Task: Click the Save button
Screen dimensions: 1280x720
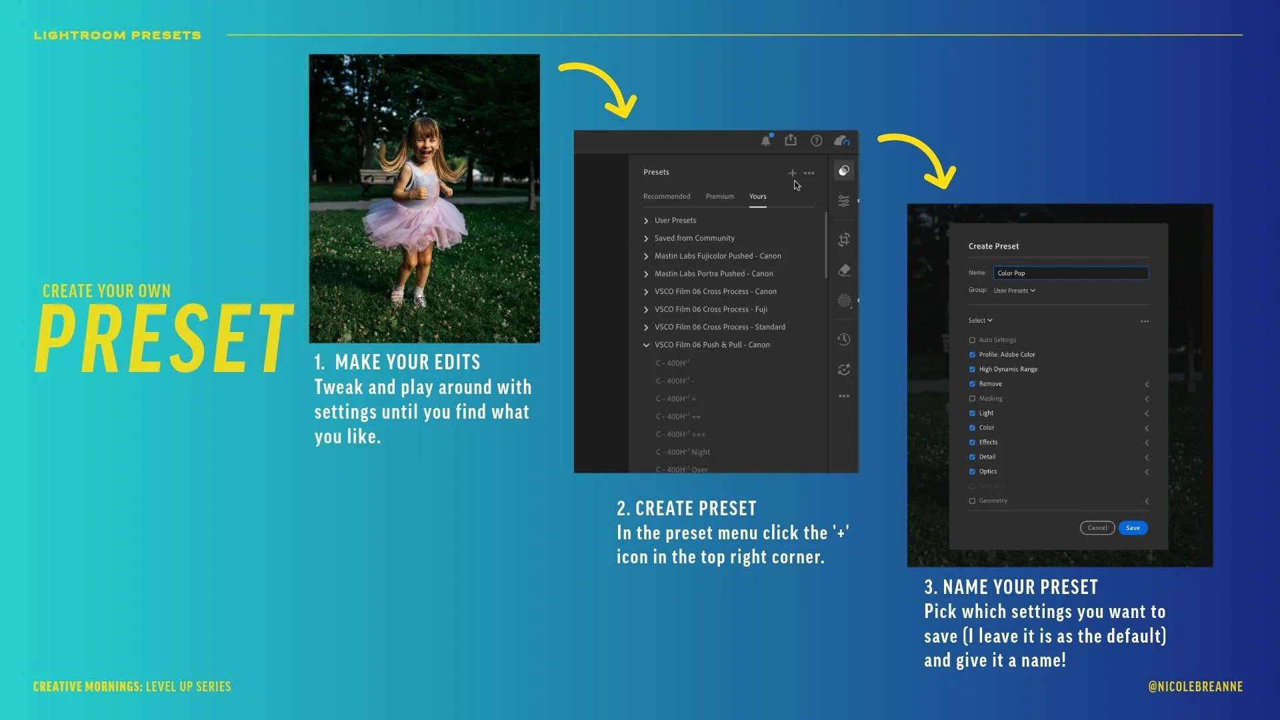Action: click(1133, 528)
